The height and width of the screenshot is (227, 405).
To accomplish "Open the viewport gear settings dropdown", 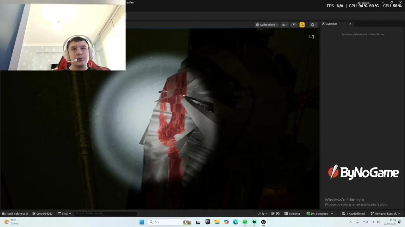I will tap(314, 25).
